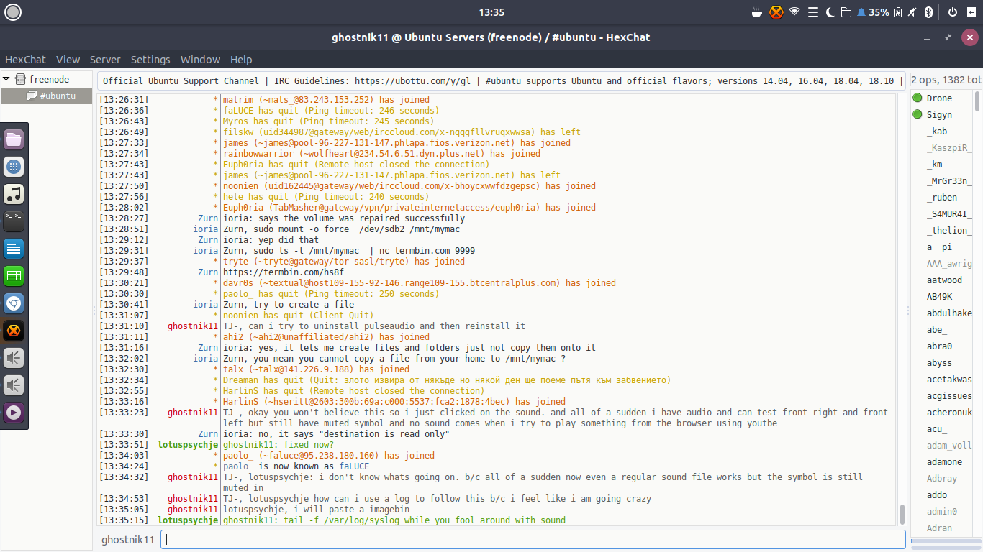983x552 pixels.
Task: Open the upper speaker sound icon in dock
Action: tap(14, 358)
